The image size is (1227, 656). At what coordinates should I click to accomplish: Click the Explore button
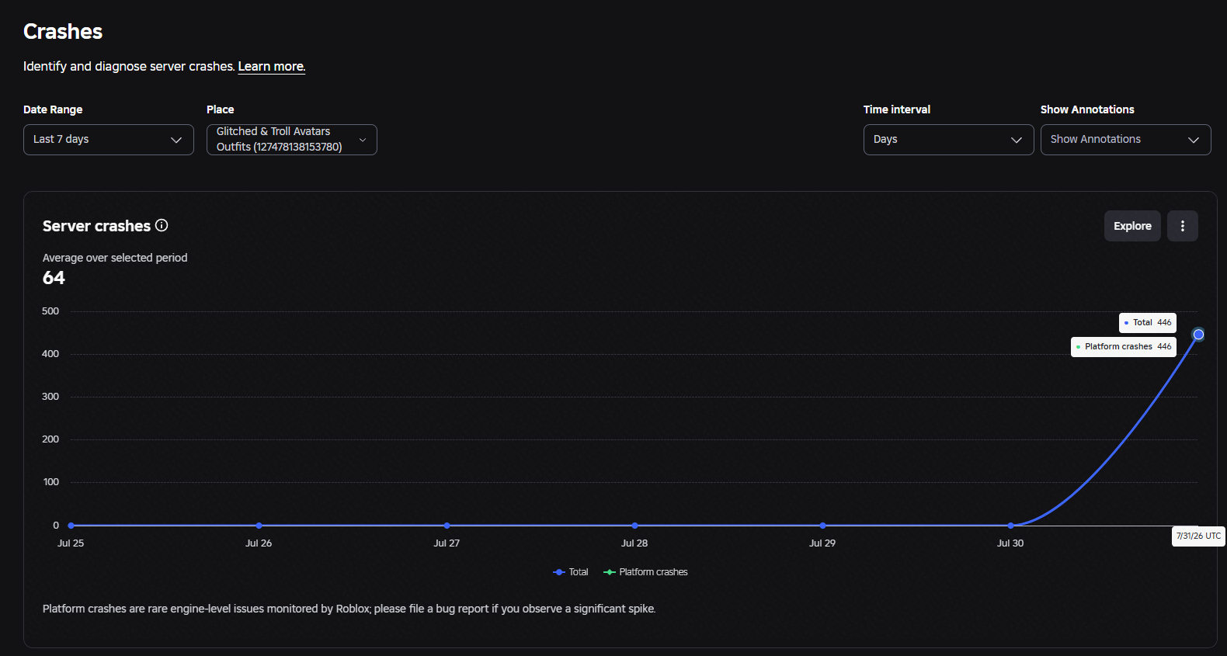(x=1132, y=226)
